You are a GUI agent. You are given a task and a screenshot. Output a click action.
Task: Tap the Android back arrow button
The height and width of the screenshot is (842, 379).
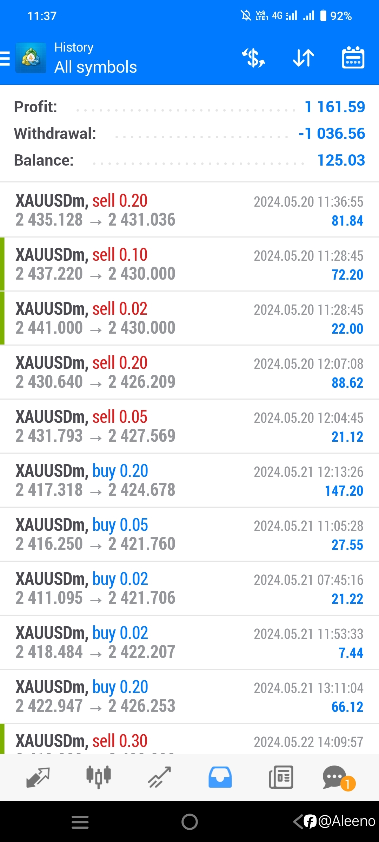(x=298, y=822)
